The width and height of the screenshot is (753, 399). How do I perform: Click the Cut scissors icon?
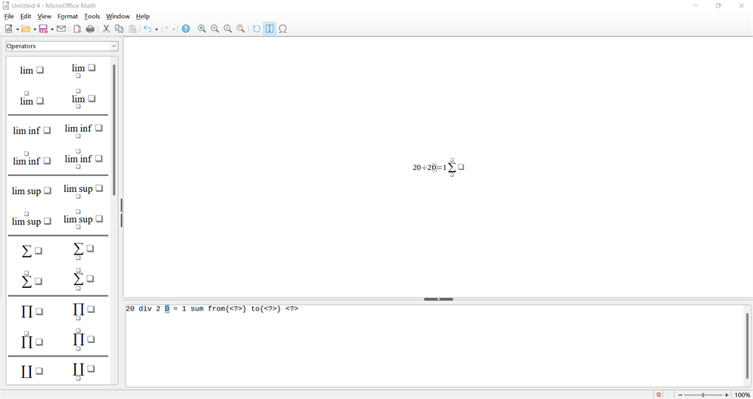pos(106,29)
